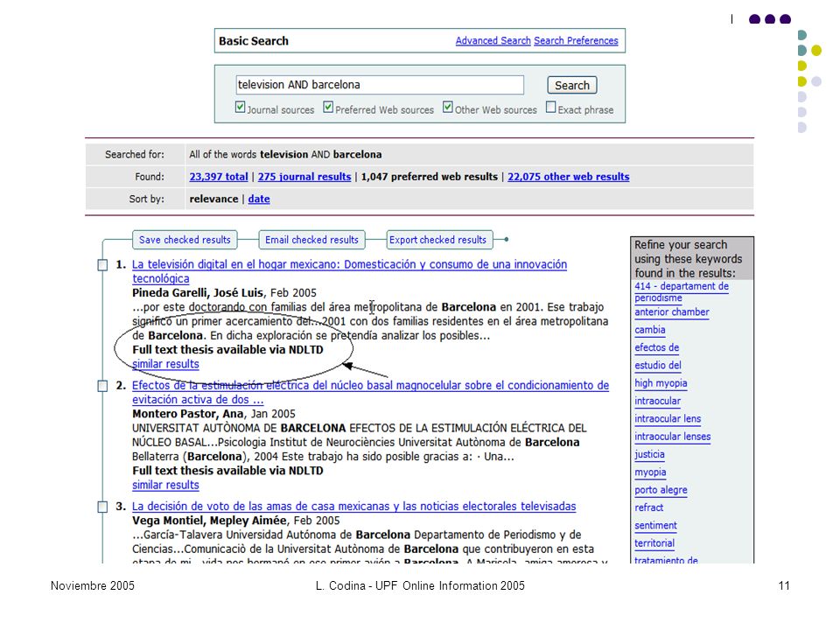The image size is (840, 630).
Task: Check the box for result 3
Action: [102, 507]
